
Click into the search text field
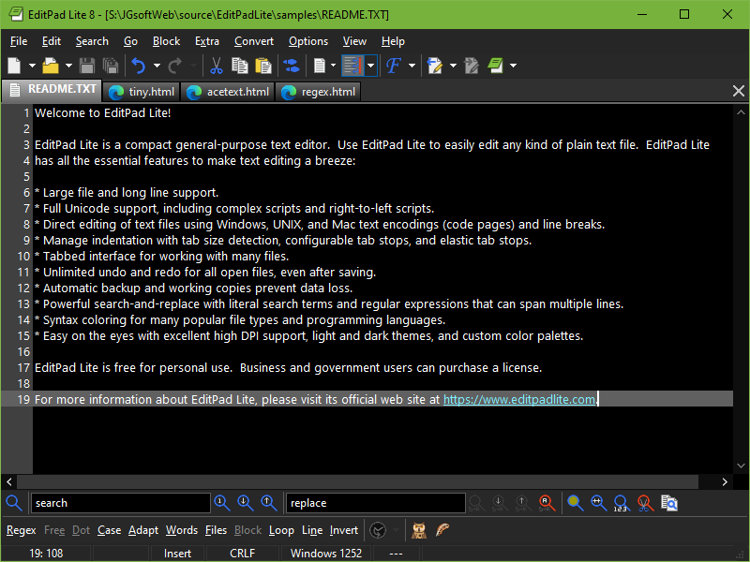121,503
